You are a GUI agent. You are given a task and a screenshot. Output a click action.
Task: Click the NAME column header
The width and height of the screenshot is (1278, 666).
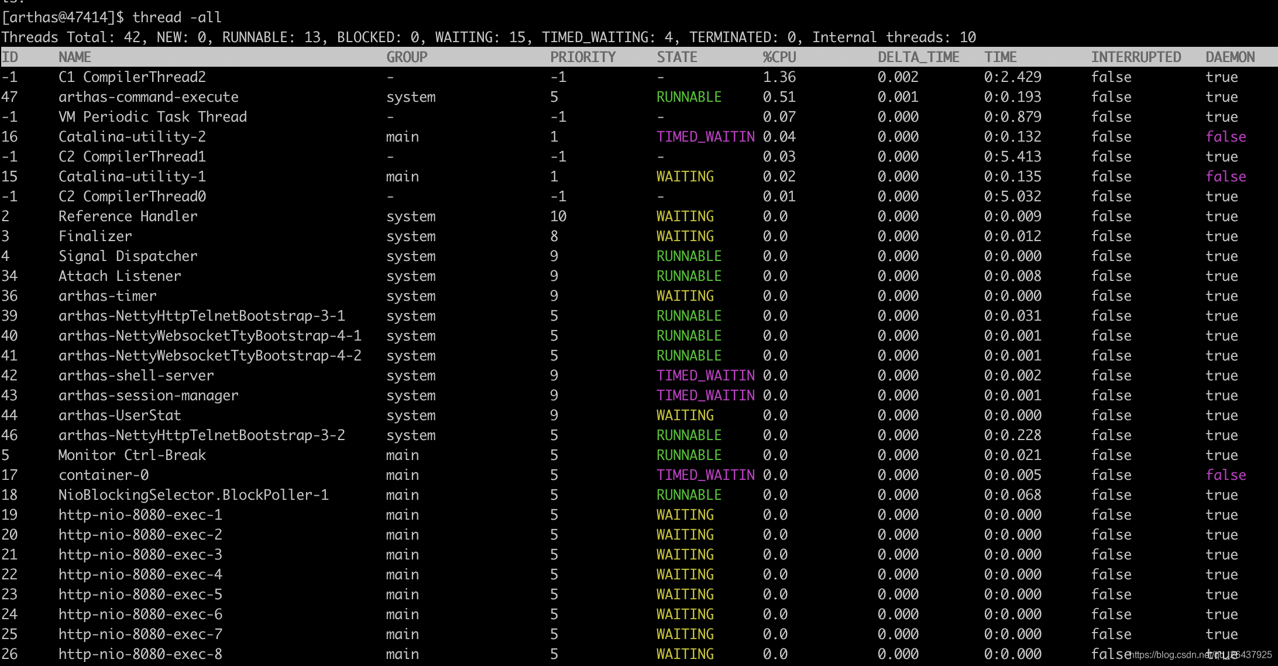(x=75, y=57)
